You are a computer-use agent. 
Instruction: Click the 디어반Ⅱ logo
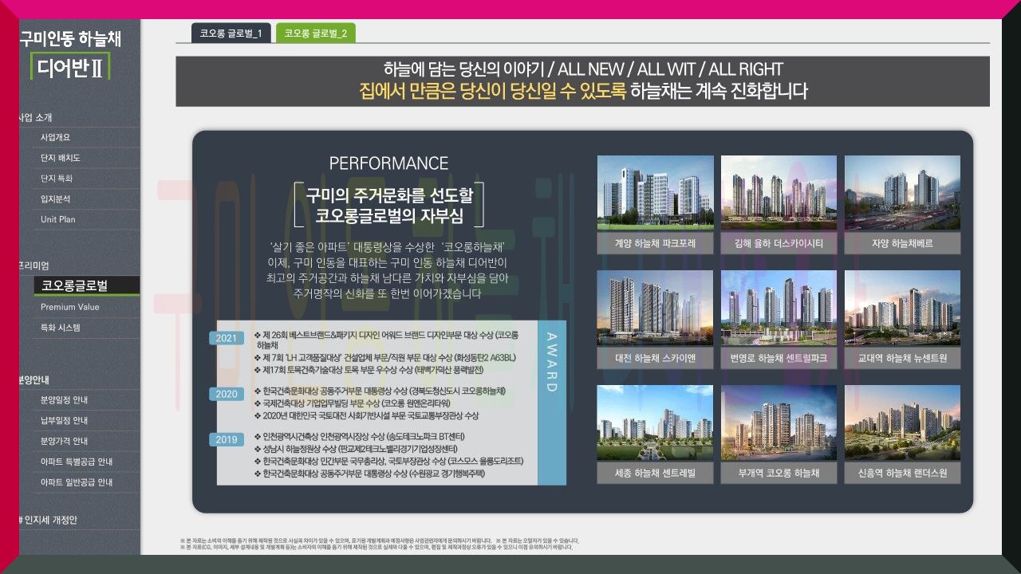[70, 67]
